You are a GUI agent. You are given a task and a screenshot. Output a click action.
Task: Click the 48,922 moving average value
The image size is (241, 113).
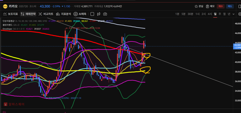coord(109,21)
